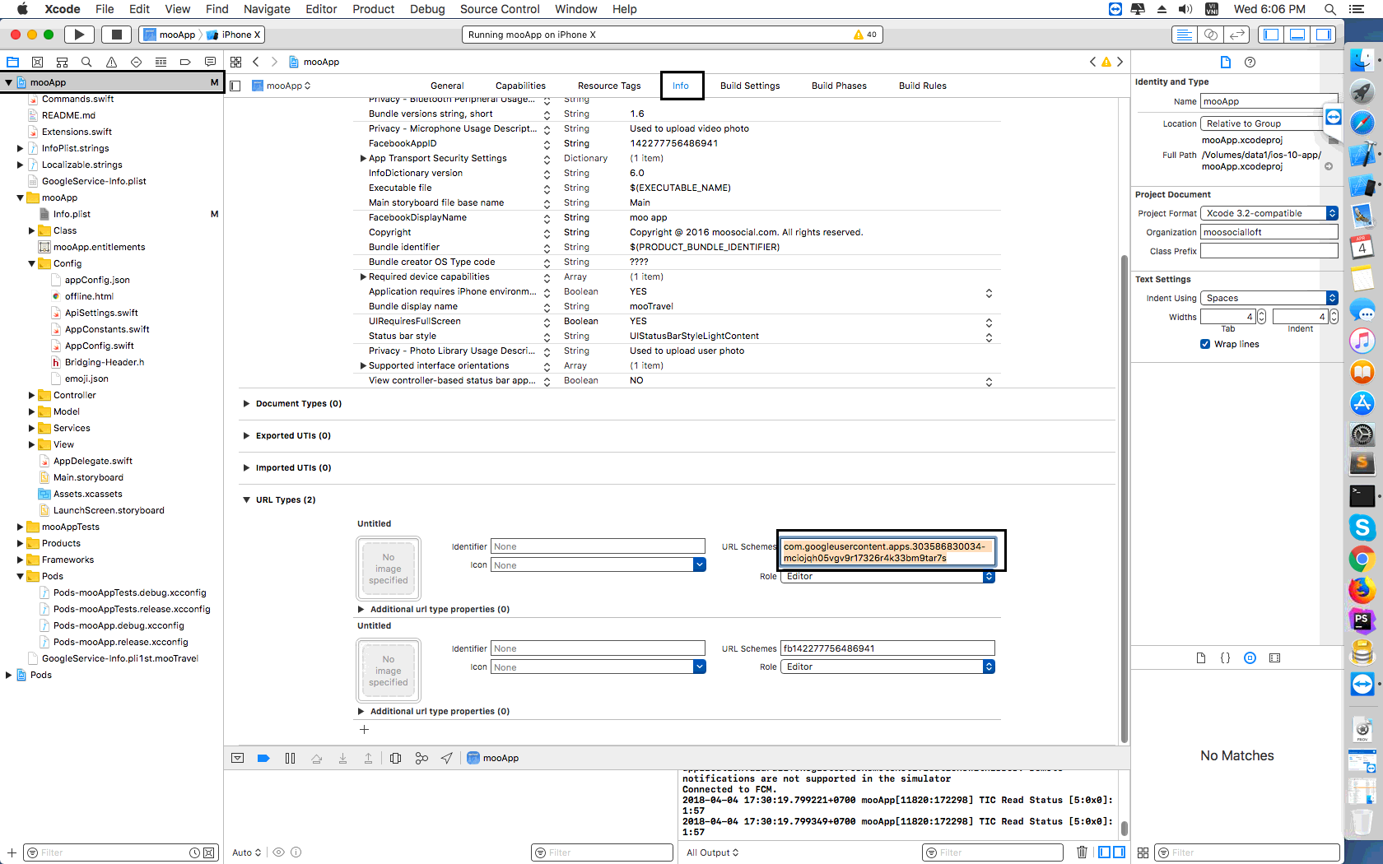Expand the Exported UTIs section
This screenshot has height=864, width=1383.
(246, 435)
